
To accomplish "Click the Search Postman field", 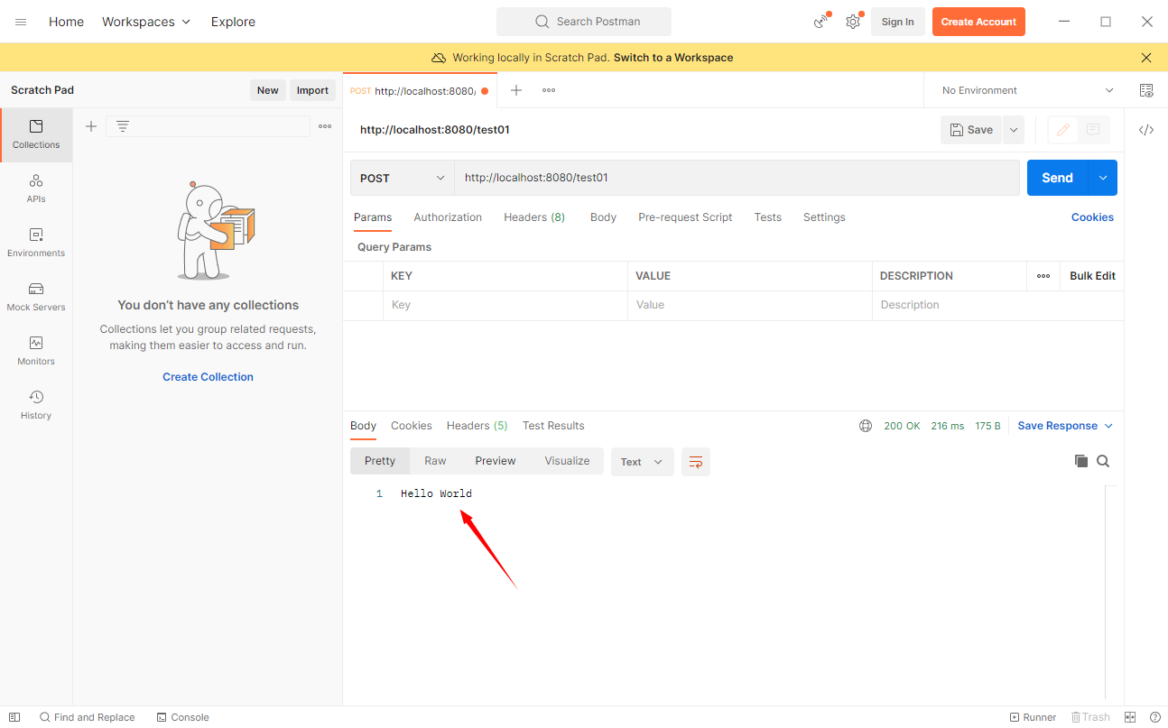I will (584, 22).
